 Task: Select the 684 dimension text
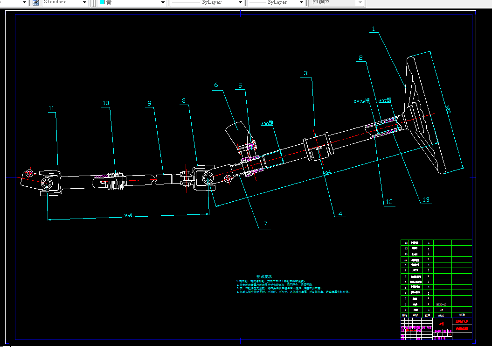(x=326, y=172)
